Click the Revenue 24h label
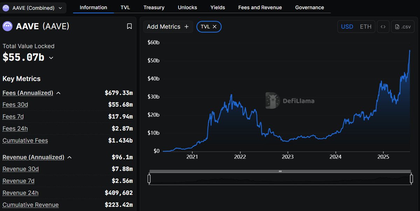 tap(20, 193)
